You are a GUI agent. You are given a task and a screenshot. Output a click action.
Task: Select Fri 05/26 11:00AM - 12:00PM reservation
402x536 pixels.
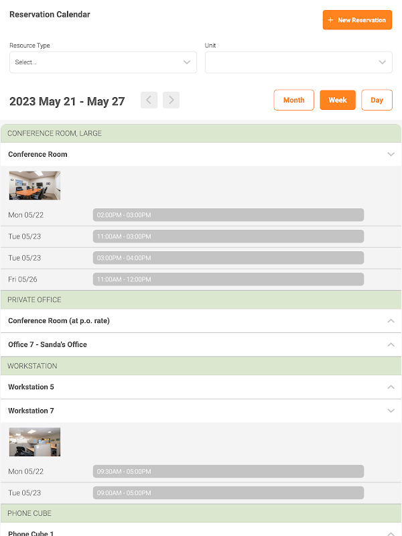[228, 279]
